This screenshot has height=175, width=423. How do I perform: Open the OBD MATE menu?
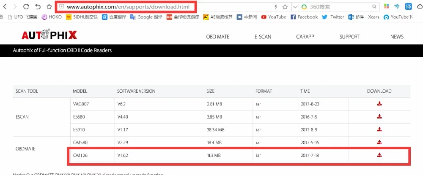218,37
